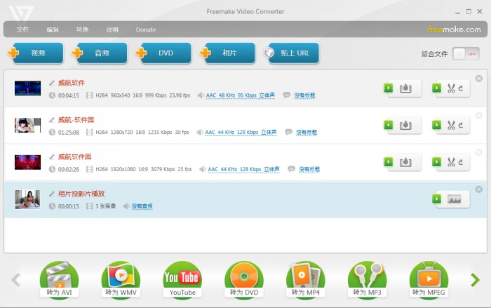Image resolution: width=491 pixels, height=308 pixels.
Task: Open the 文件 menu
Action: coord(22,29)
